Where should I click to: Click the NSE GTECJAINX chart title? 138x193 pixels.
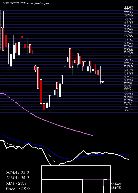[14, 3]
